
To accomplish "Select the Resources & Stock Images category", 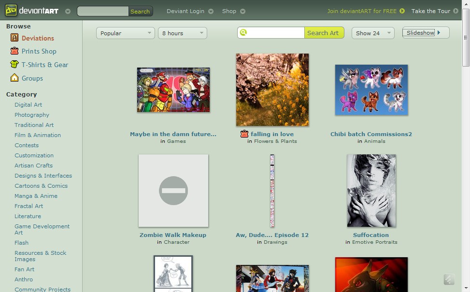I will coord(41,256).
